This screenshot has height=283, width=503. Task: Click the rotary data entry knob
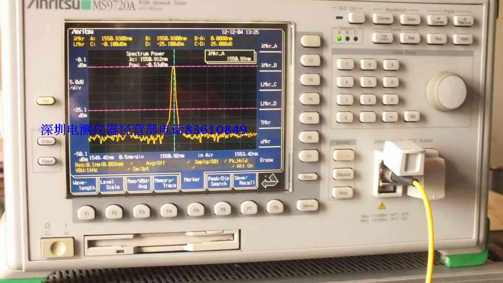click(x=447, y=90)
